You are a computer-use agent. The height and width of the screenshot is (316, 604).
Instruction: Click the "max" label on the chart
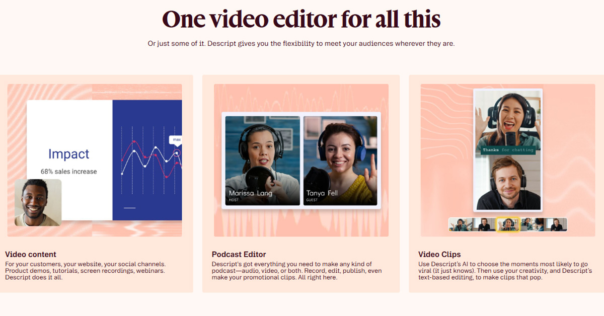tap(177, 139)
